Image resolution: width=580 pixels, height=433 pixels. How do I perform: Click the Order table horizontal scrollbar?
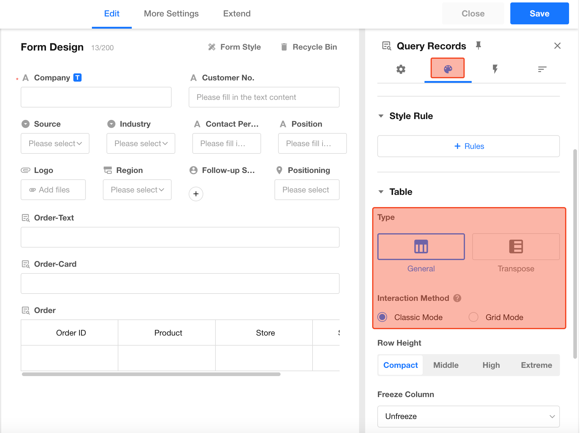coord(151,374)
